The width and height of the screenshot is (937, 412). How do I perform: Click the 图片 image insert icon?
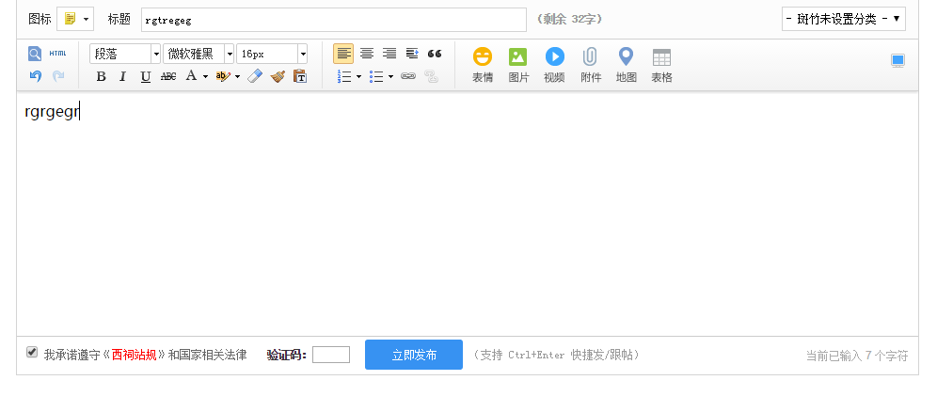tap(518, 65)
